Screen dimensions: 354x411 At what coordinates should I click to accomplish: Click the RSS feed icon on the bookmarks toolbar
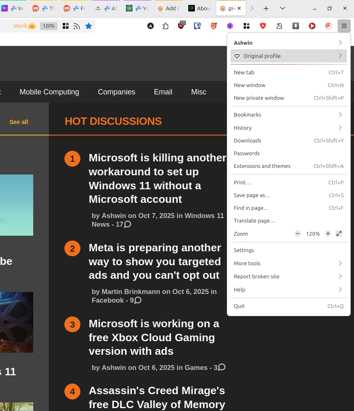click(x=77, y=25)
